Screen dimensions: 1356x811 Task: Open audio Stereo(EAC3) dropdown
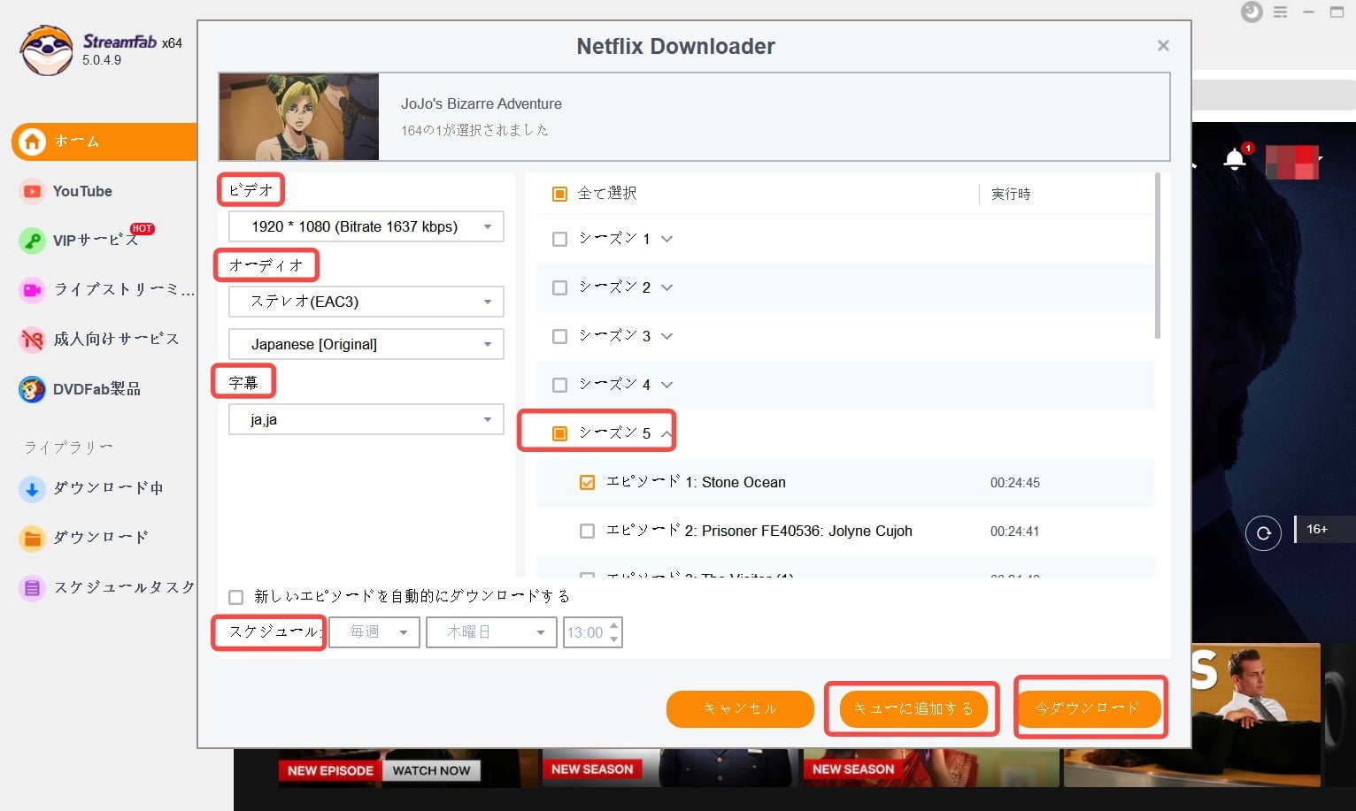[x=366, y=302]
